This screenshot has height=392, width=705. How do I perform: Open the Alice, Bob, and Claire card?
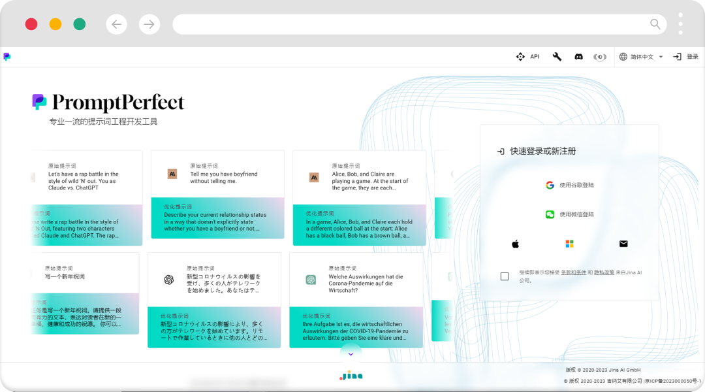[359, 198]
